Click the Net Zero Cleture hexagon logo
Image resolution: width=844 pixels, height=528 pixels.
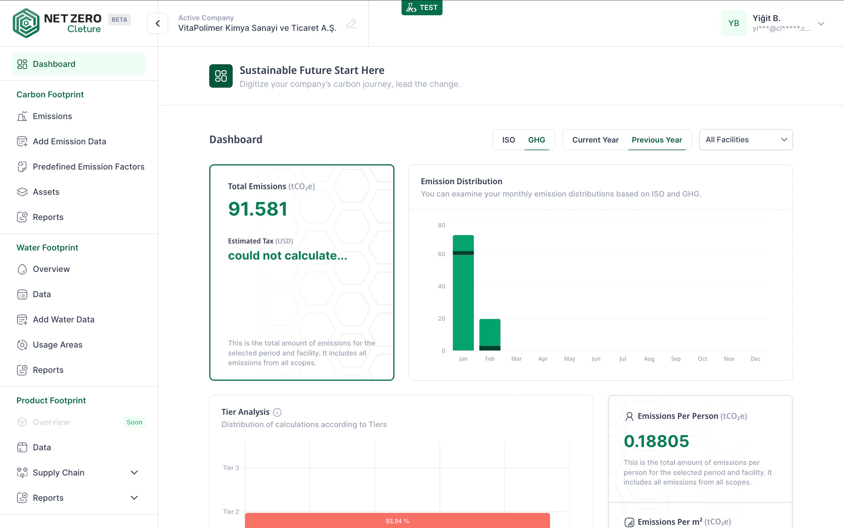point(26,23)
